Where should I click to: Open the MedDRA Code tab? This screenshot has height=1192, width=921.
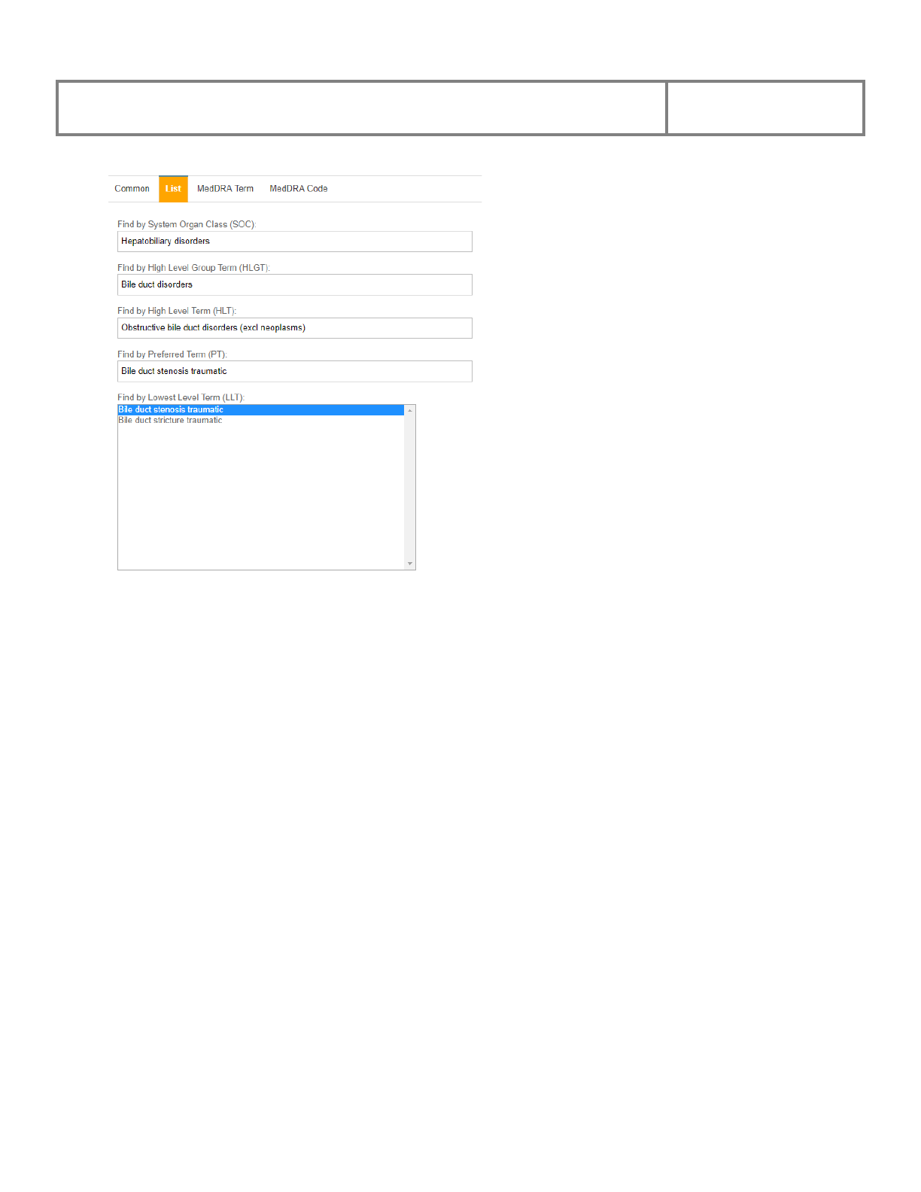[299, 189]
